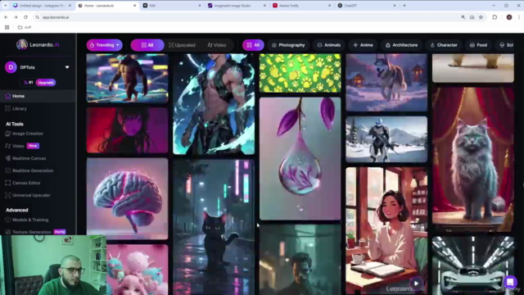Screen dimensions: 524x295
Task: Open the chat support bubble icon
Action: [510, 281]
